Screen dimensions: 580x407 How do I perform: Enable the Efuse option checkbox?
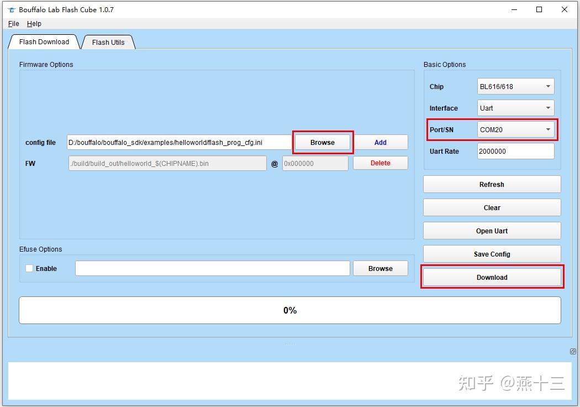point(29,268)
